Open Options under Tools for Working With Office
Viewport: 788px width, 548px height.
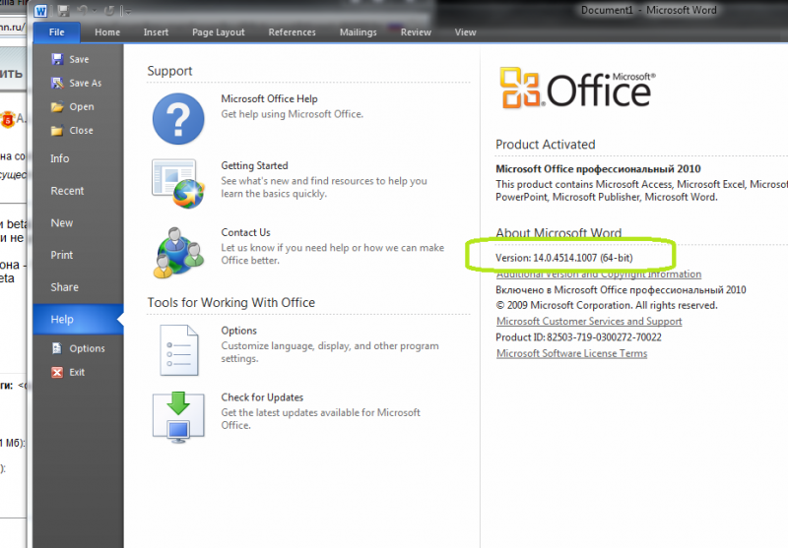click(x=238, y=331)
